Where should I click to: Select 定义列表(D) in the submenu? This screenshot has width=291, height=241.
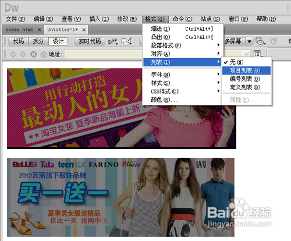246,87
